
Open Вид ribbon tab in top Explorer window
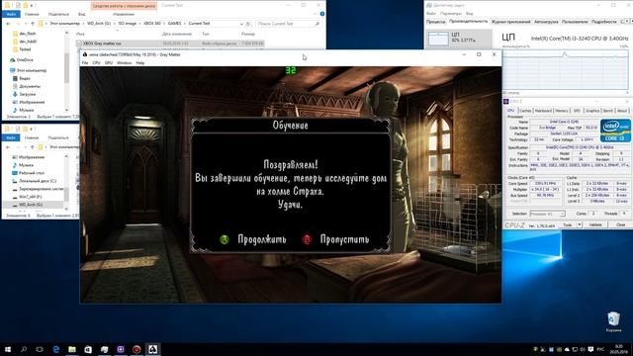pyautogui.click(x=81, y=14)
